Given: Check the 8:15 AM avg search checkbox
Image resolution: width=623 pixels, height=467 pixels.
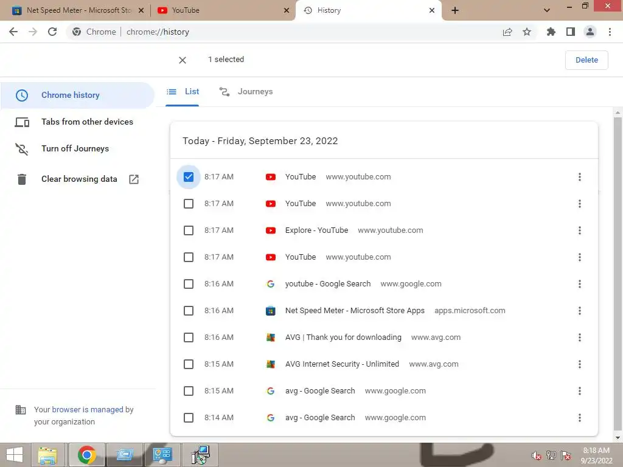Looking at the screenshot, I should click(x=189, y=391).
